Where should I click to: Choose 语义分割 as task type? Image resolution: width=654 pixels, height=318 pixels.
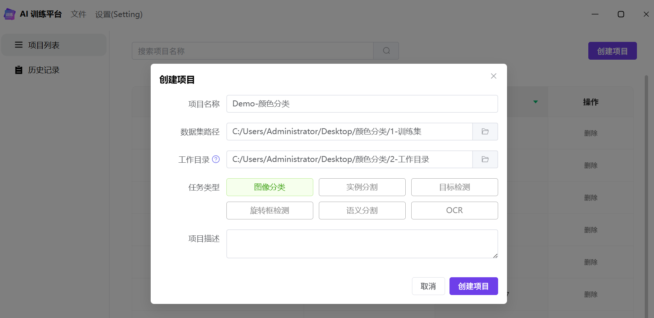pos(362,211)
